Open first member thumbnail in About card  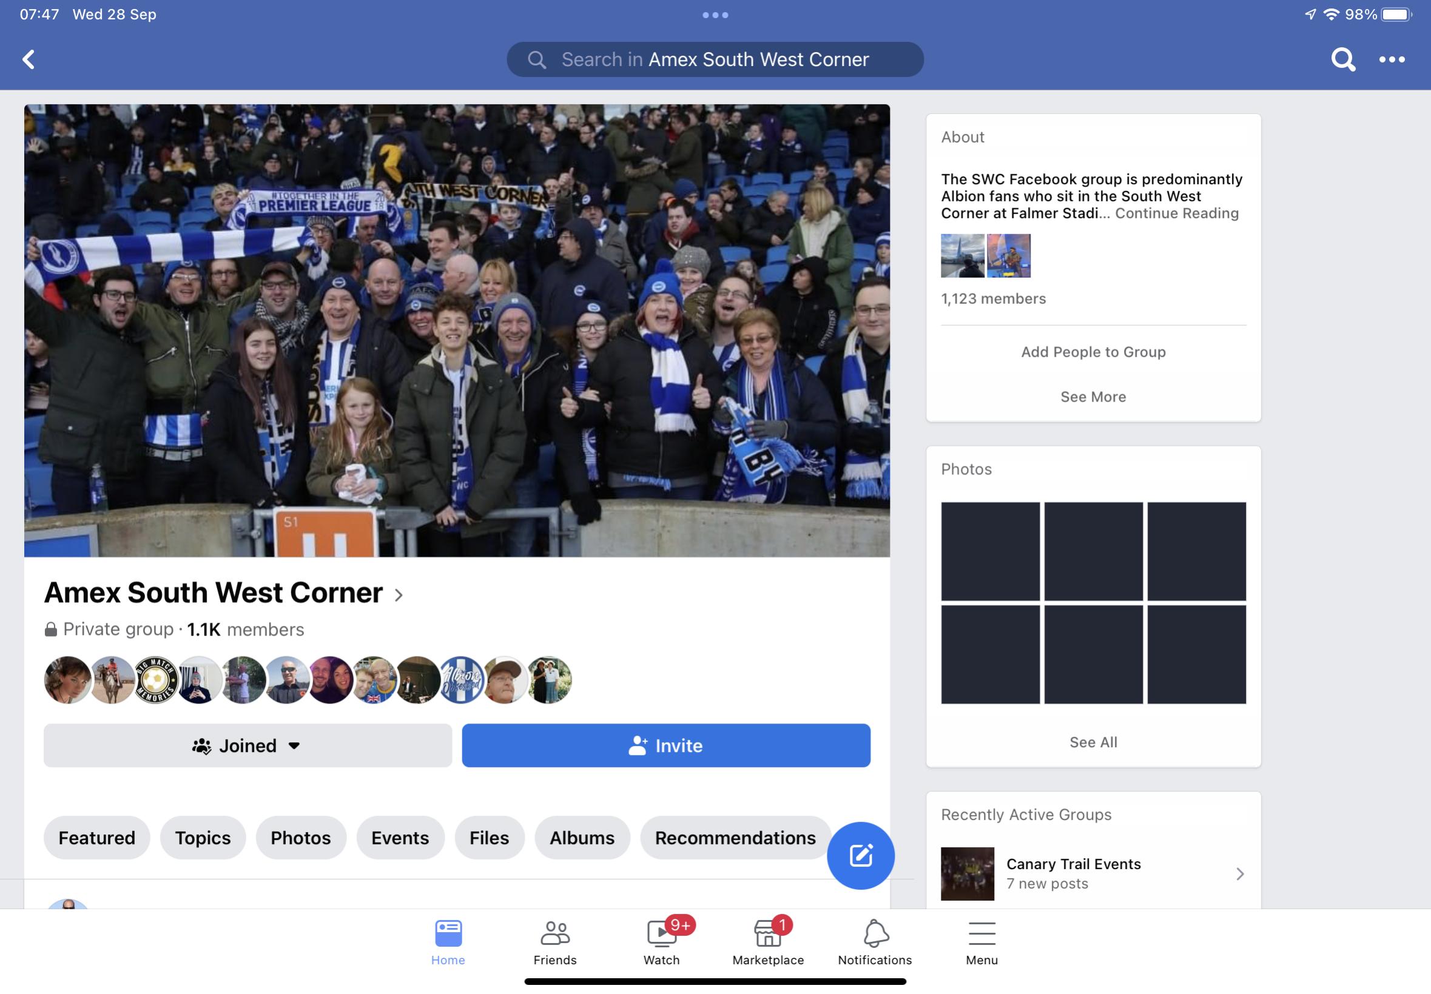coord(963,255)
